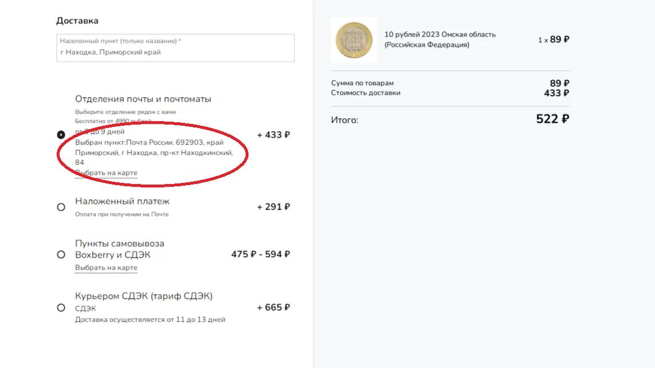Click the + 433 ₽ postal delivery price

273,135
